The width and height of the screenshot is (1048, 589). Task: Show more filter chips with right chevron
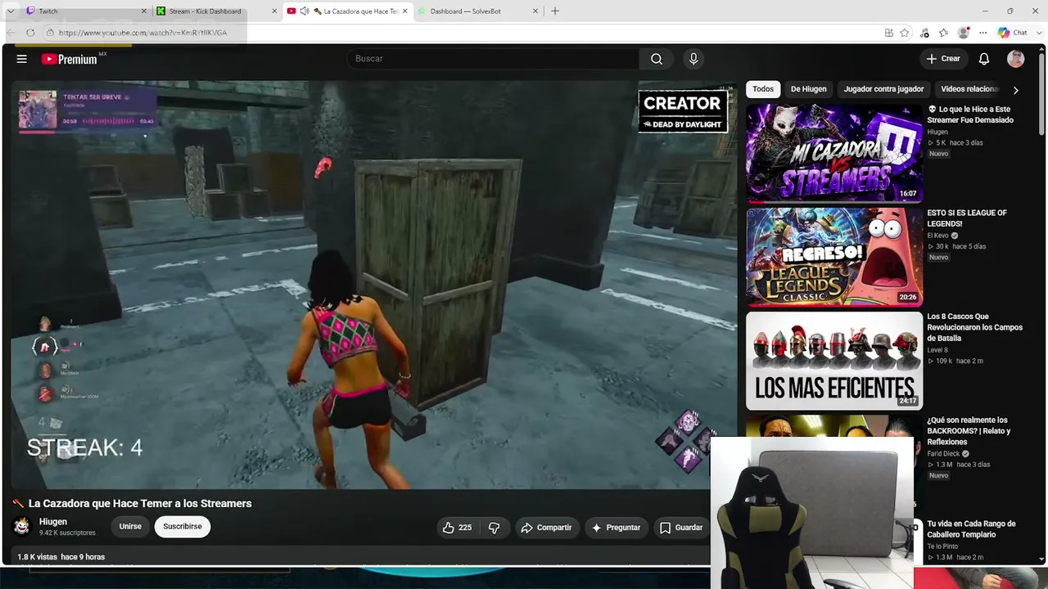pos(1015,89)
